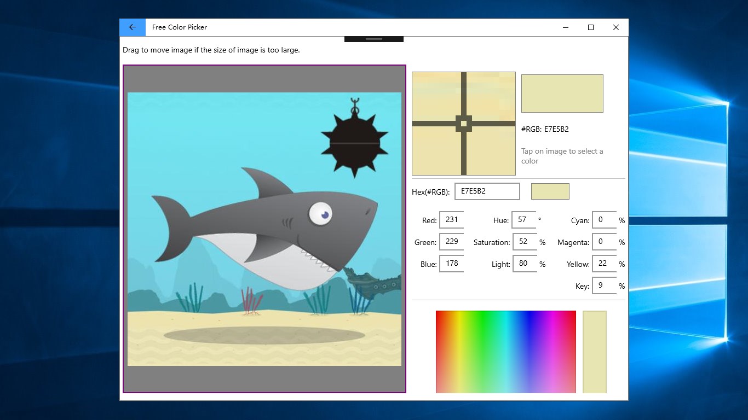Close the Free Color Picker window
Viewport: 748px width, 420px height.
click(616, 27)
